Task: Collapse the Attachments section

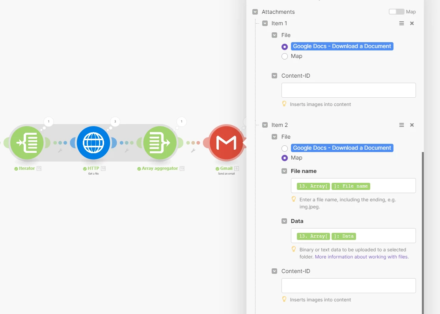Action: tap(255, 12)
